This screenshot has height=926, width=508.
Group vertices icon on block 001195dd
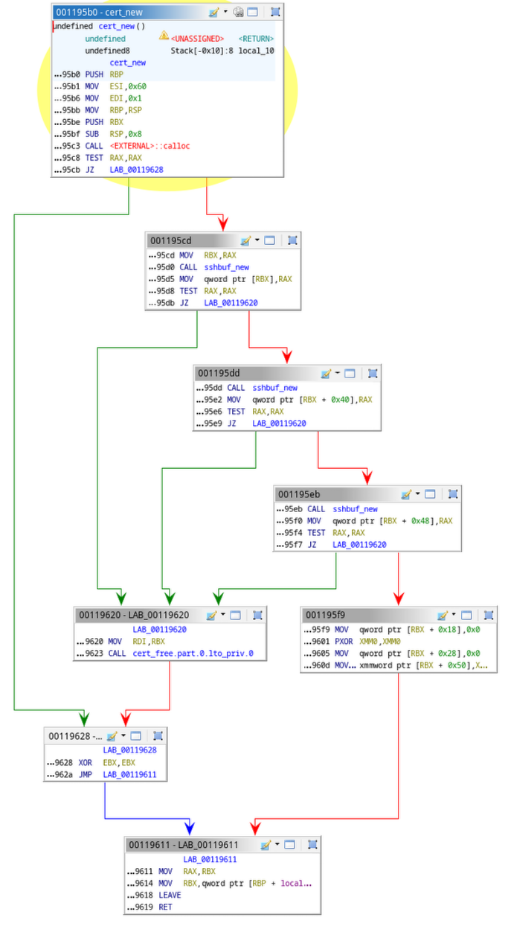373,373
